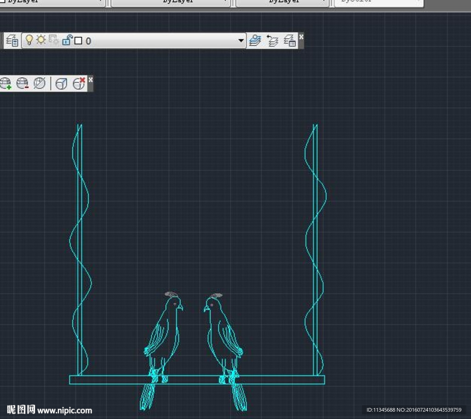
Task: Select the crossed-out globe icon
Action: [39, 83]
